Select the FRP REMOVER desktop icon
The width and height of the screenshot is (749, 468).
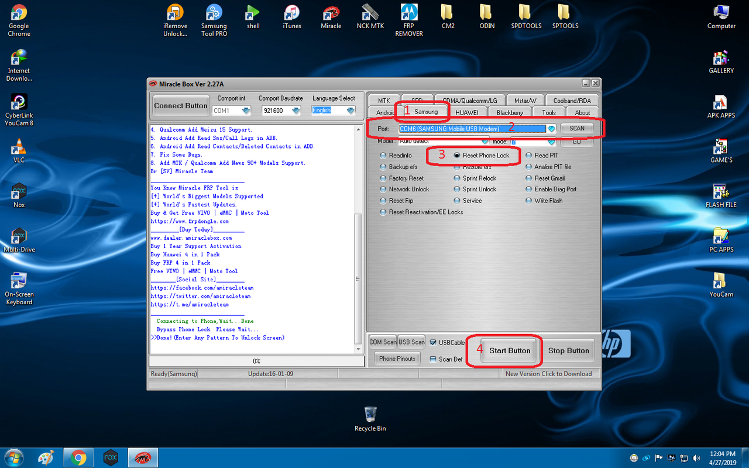click(x=409, y=20)
